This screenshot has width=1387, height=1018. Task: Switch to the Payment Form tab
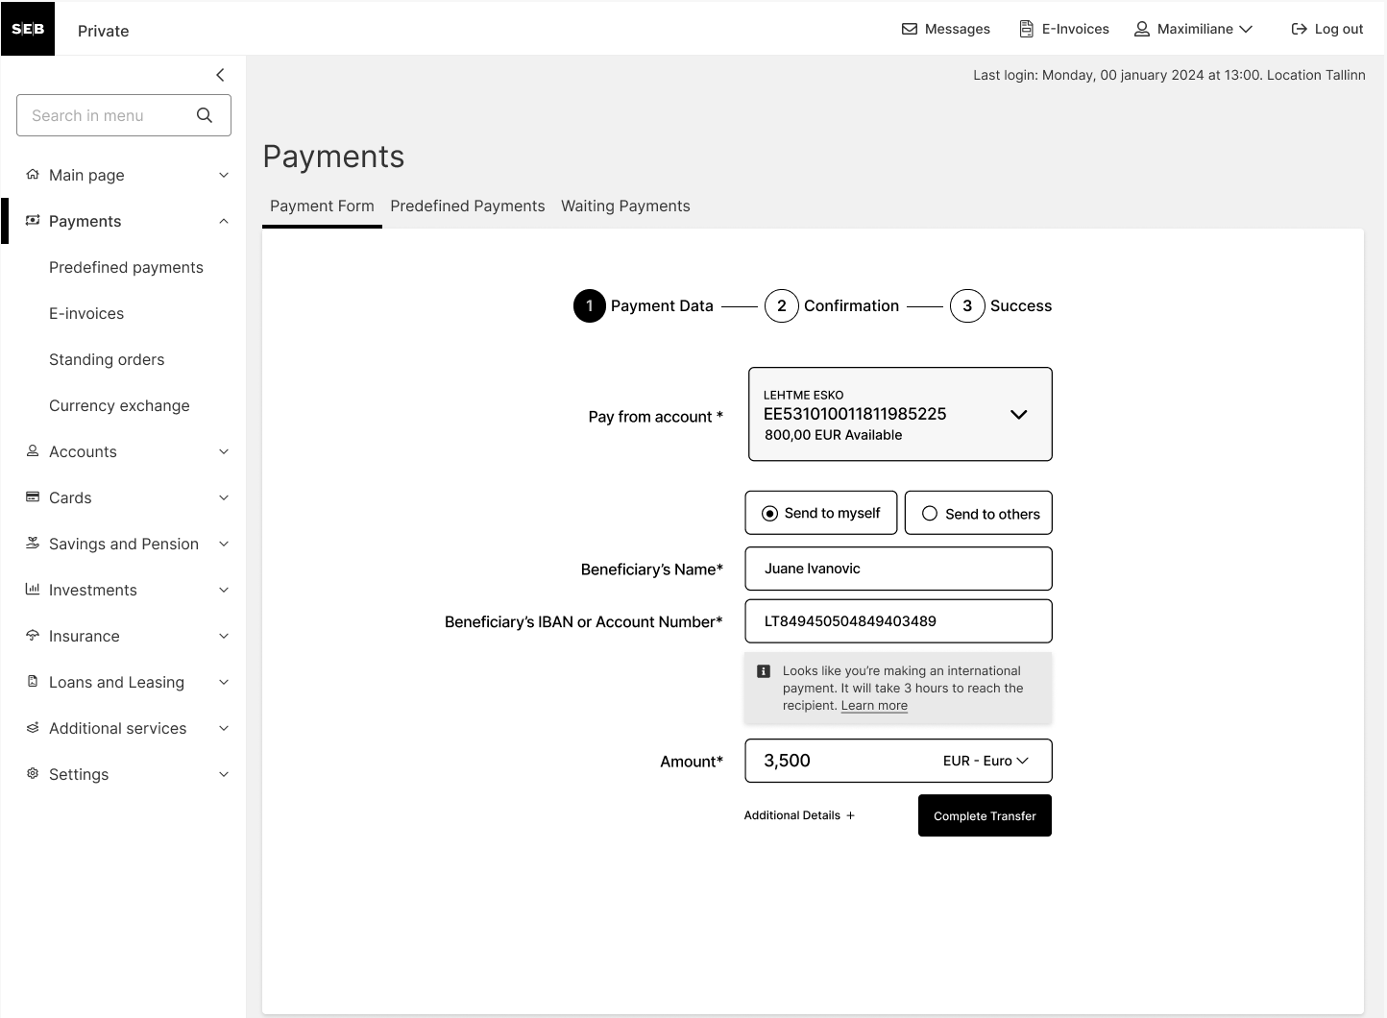(322, 206)
